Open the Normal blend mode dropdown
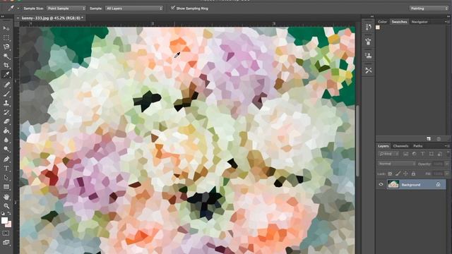Image resolution: width=452 pixels, height=254 pixels. coord(397,164)
